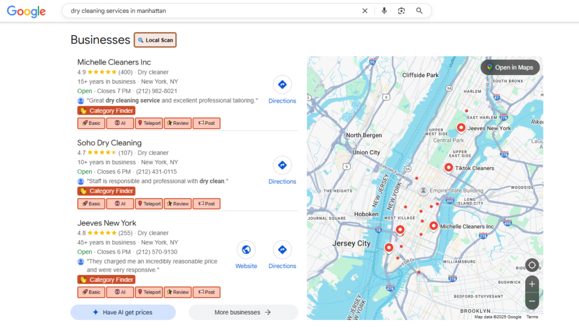Open Google Lens image search
The image size is (579, 332).
tap(401, 11)
